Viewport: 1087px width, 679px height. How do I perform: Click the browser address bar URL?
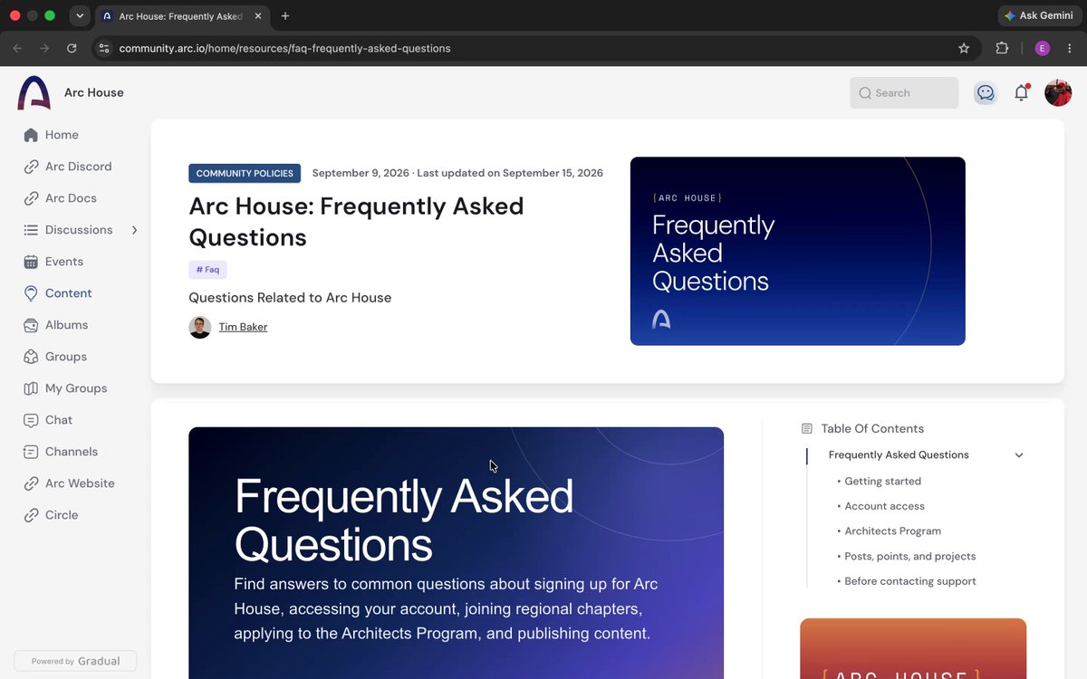pos(284,48)
